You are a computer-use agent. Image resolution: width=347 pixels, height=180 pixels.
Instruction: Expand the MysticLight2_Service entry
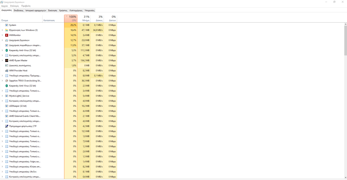tap(2, 96)
